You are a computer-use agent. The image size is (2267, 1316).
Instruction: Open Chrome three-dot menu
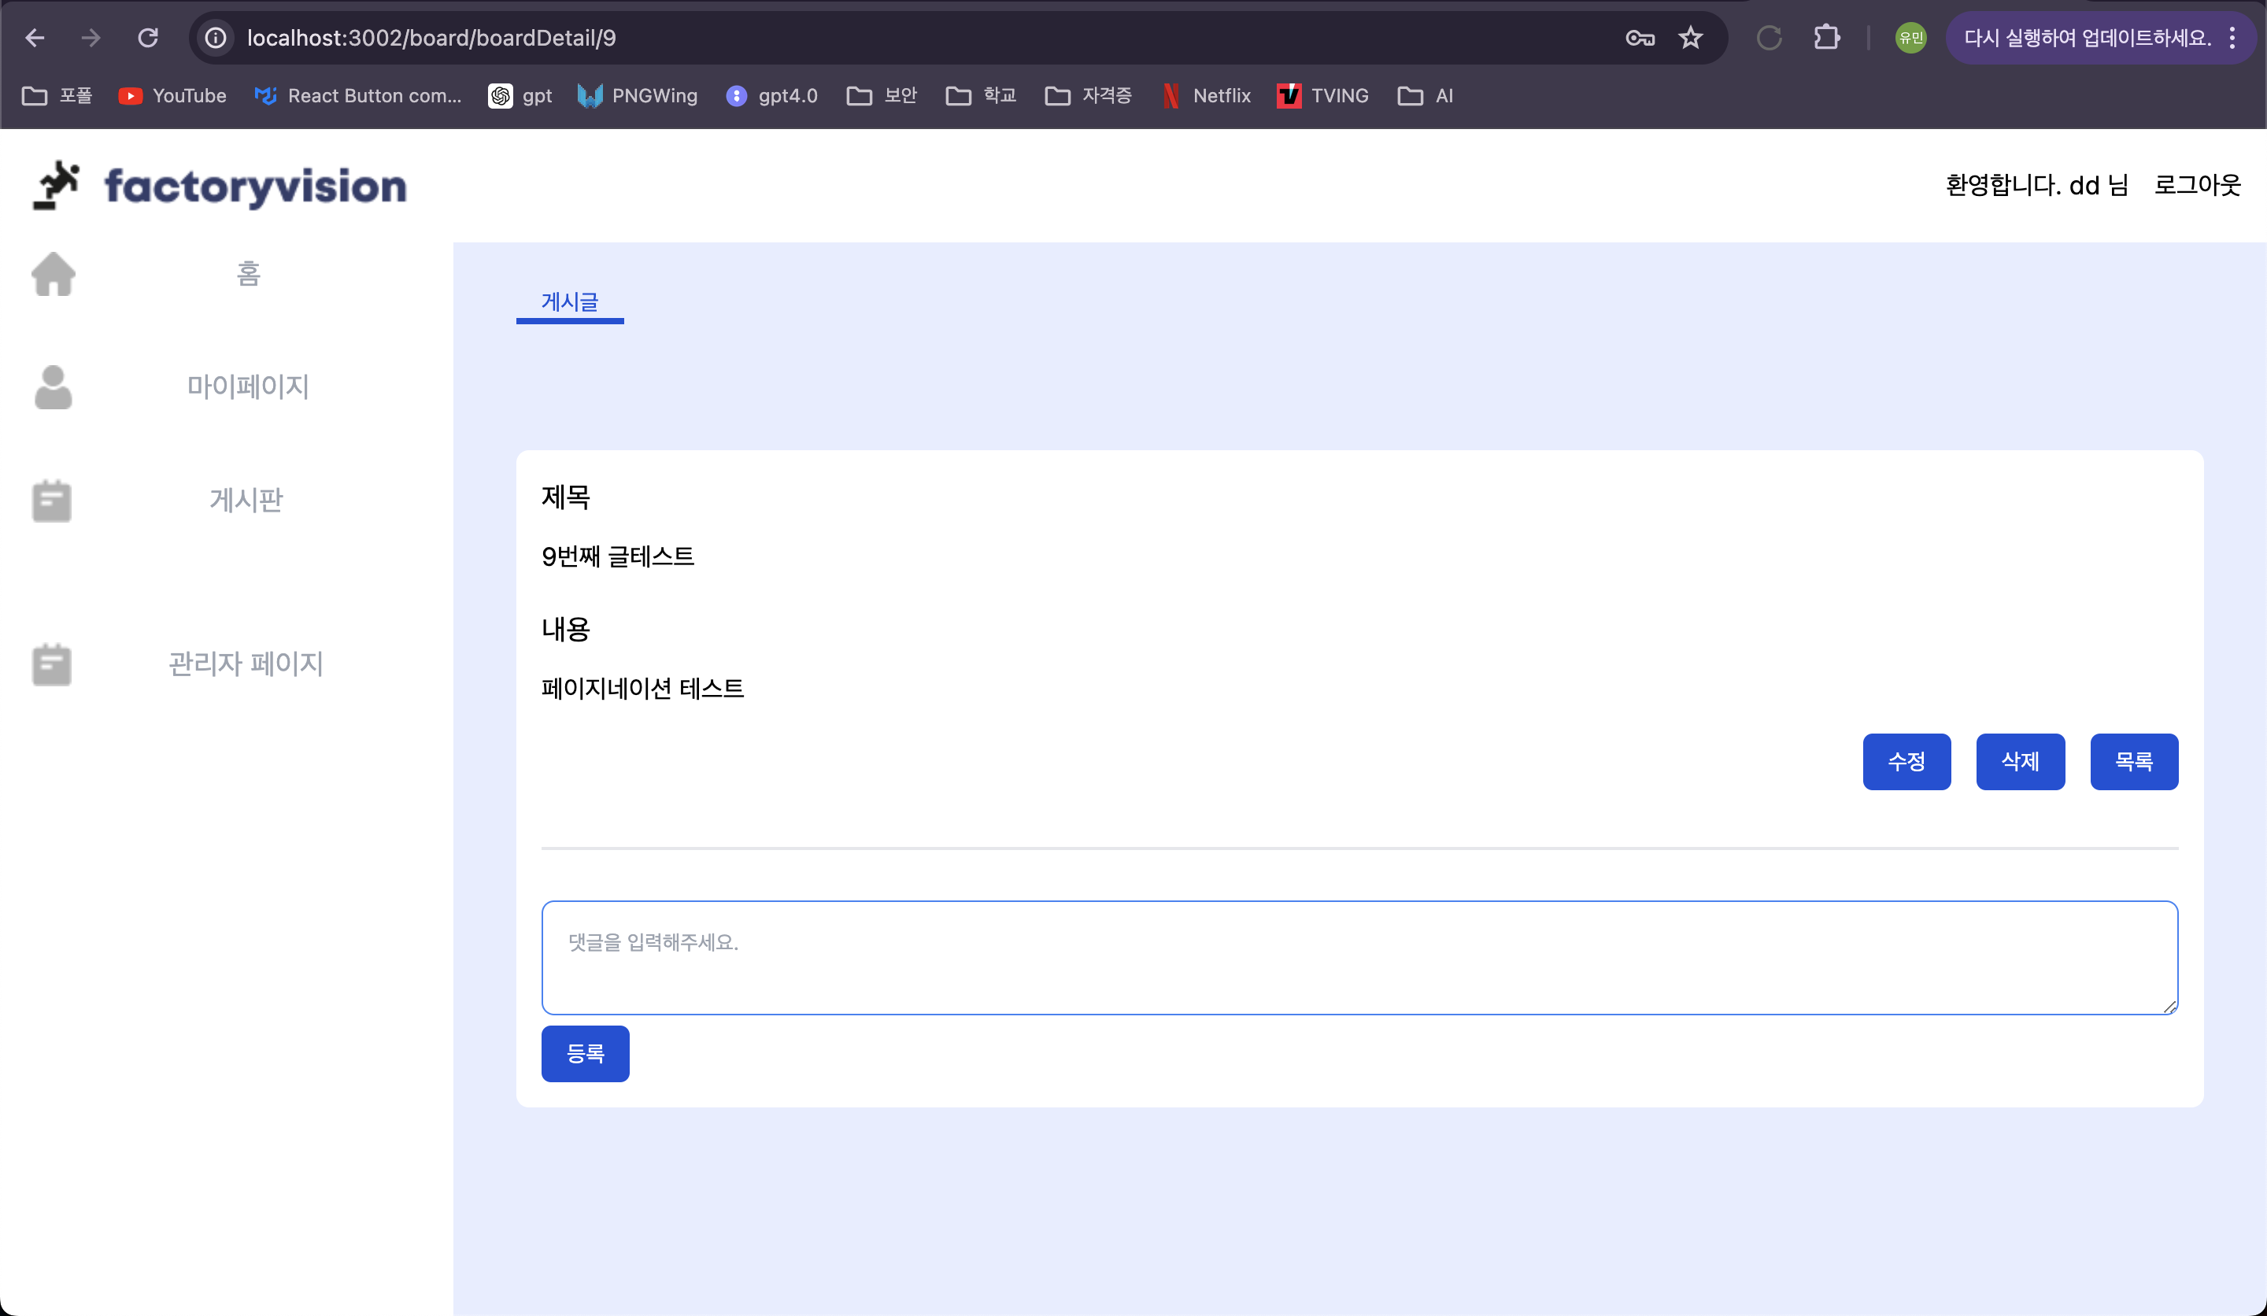click(2232, 38)
